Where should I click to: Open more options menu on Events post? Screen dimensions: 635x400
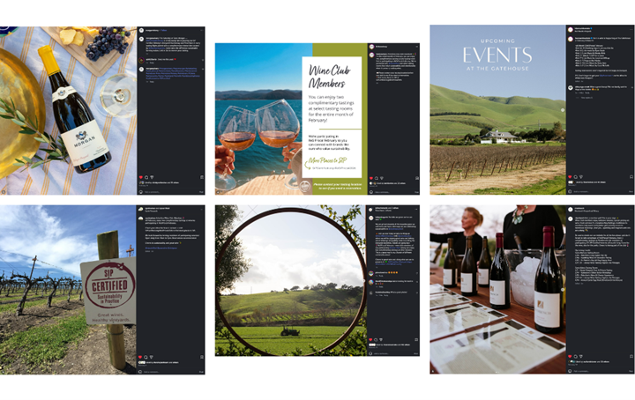631,29
